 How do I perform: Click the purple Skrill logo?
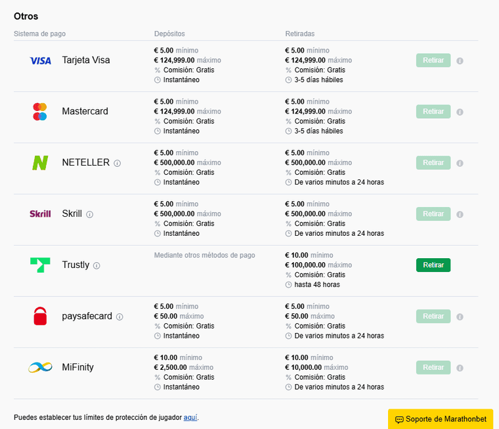coord(40,214)
